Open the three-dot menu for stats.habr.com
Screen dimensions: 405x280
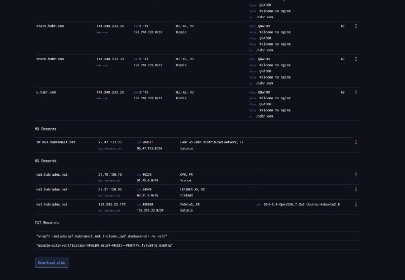[356, 26]
